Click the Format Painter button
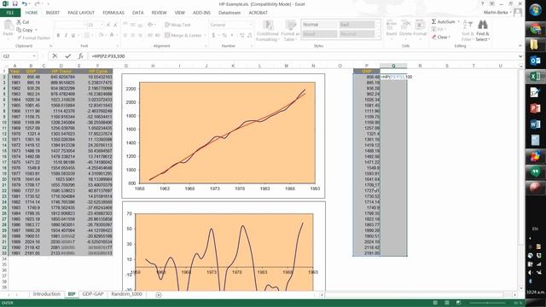The image size is (546, 307). (x=33, y=38)
